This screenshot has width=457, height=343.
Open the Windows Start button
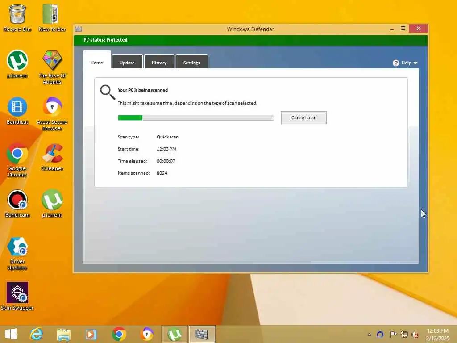click(11, 334)
